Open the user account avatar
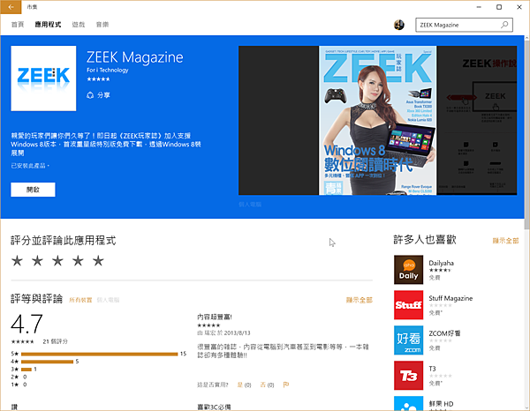This screenshot has height=411, width=530. (399, 25)
